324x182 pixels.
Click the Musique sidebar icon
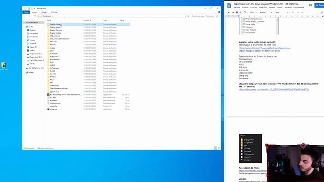pyautogui.click(x=28, y=43)
